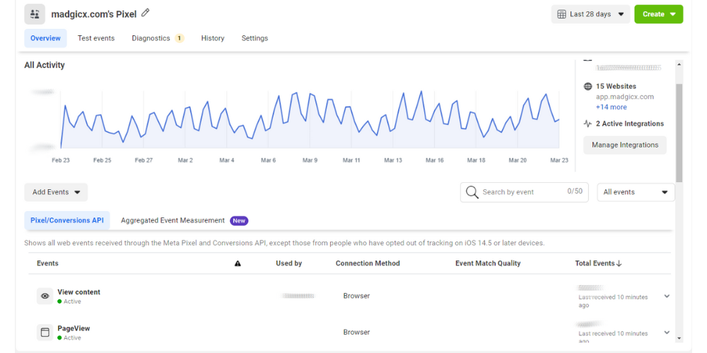The height and width of the screenshot is (353, 707).
Task: Click the Mar 23 date on chart axis
Action: tap(559, 160)
